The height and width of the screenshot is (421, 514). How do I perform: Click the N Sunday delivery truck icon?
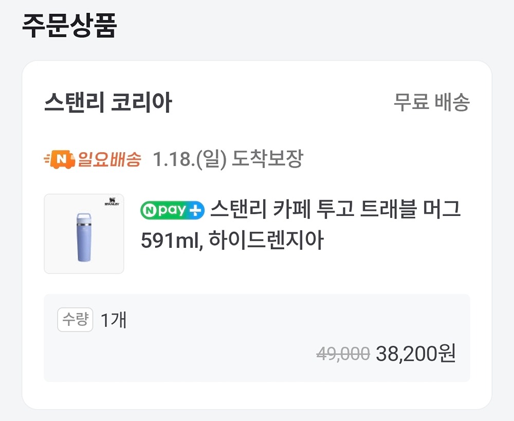click(60, 160)
